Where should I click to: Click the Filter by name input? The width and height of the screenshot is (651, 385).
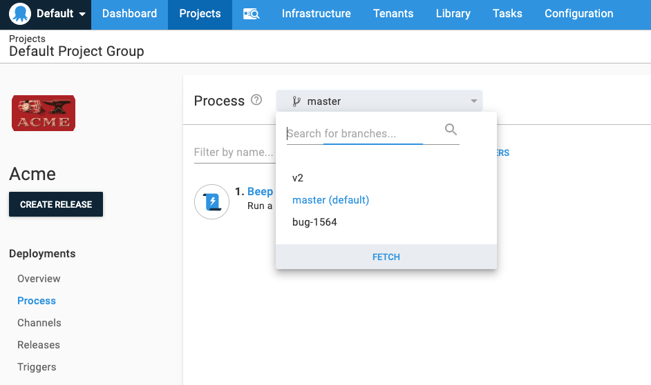[x=234, y=152]
